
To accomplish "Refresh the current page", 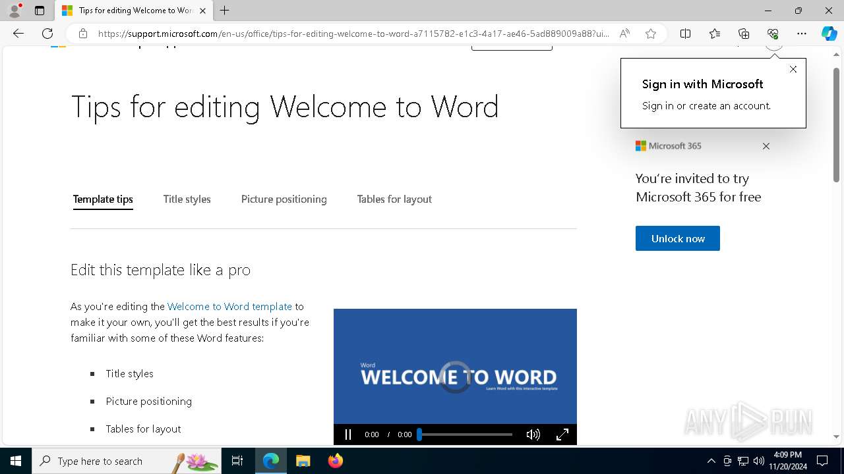I will [47, 34].
